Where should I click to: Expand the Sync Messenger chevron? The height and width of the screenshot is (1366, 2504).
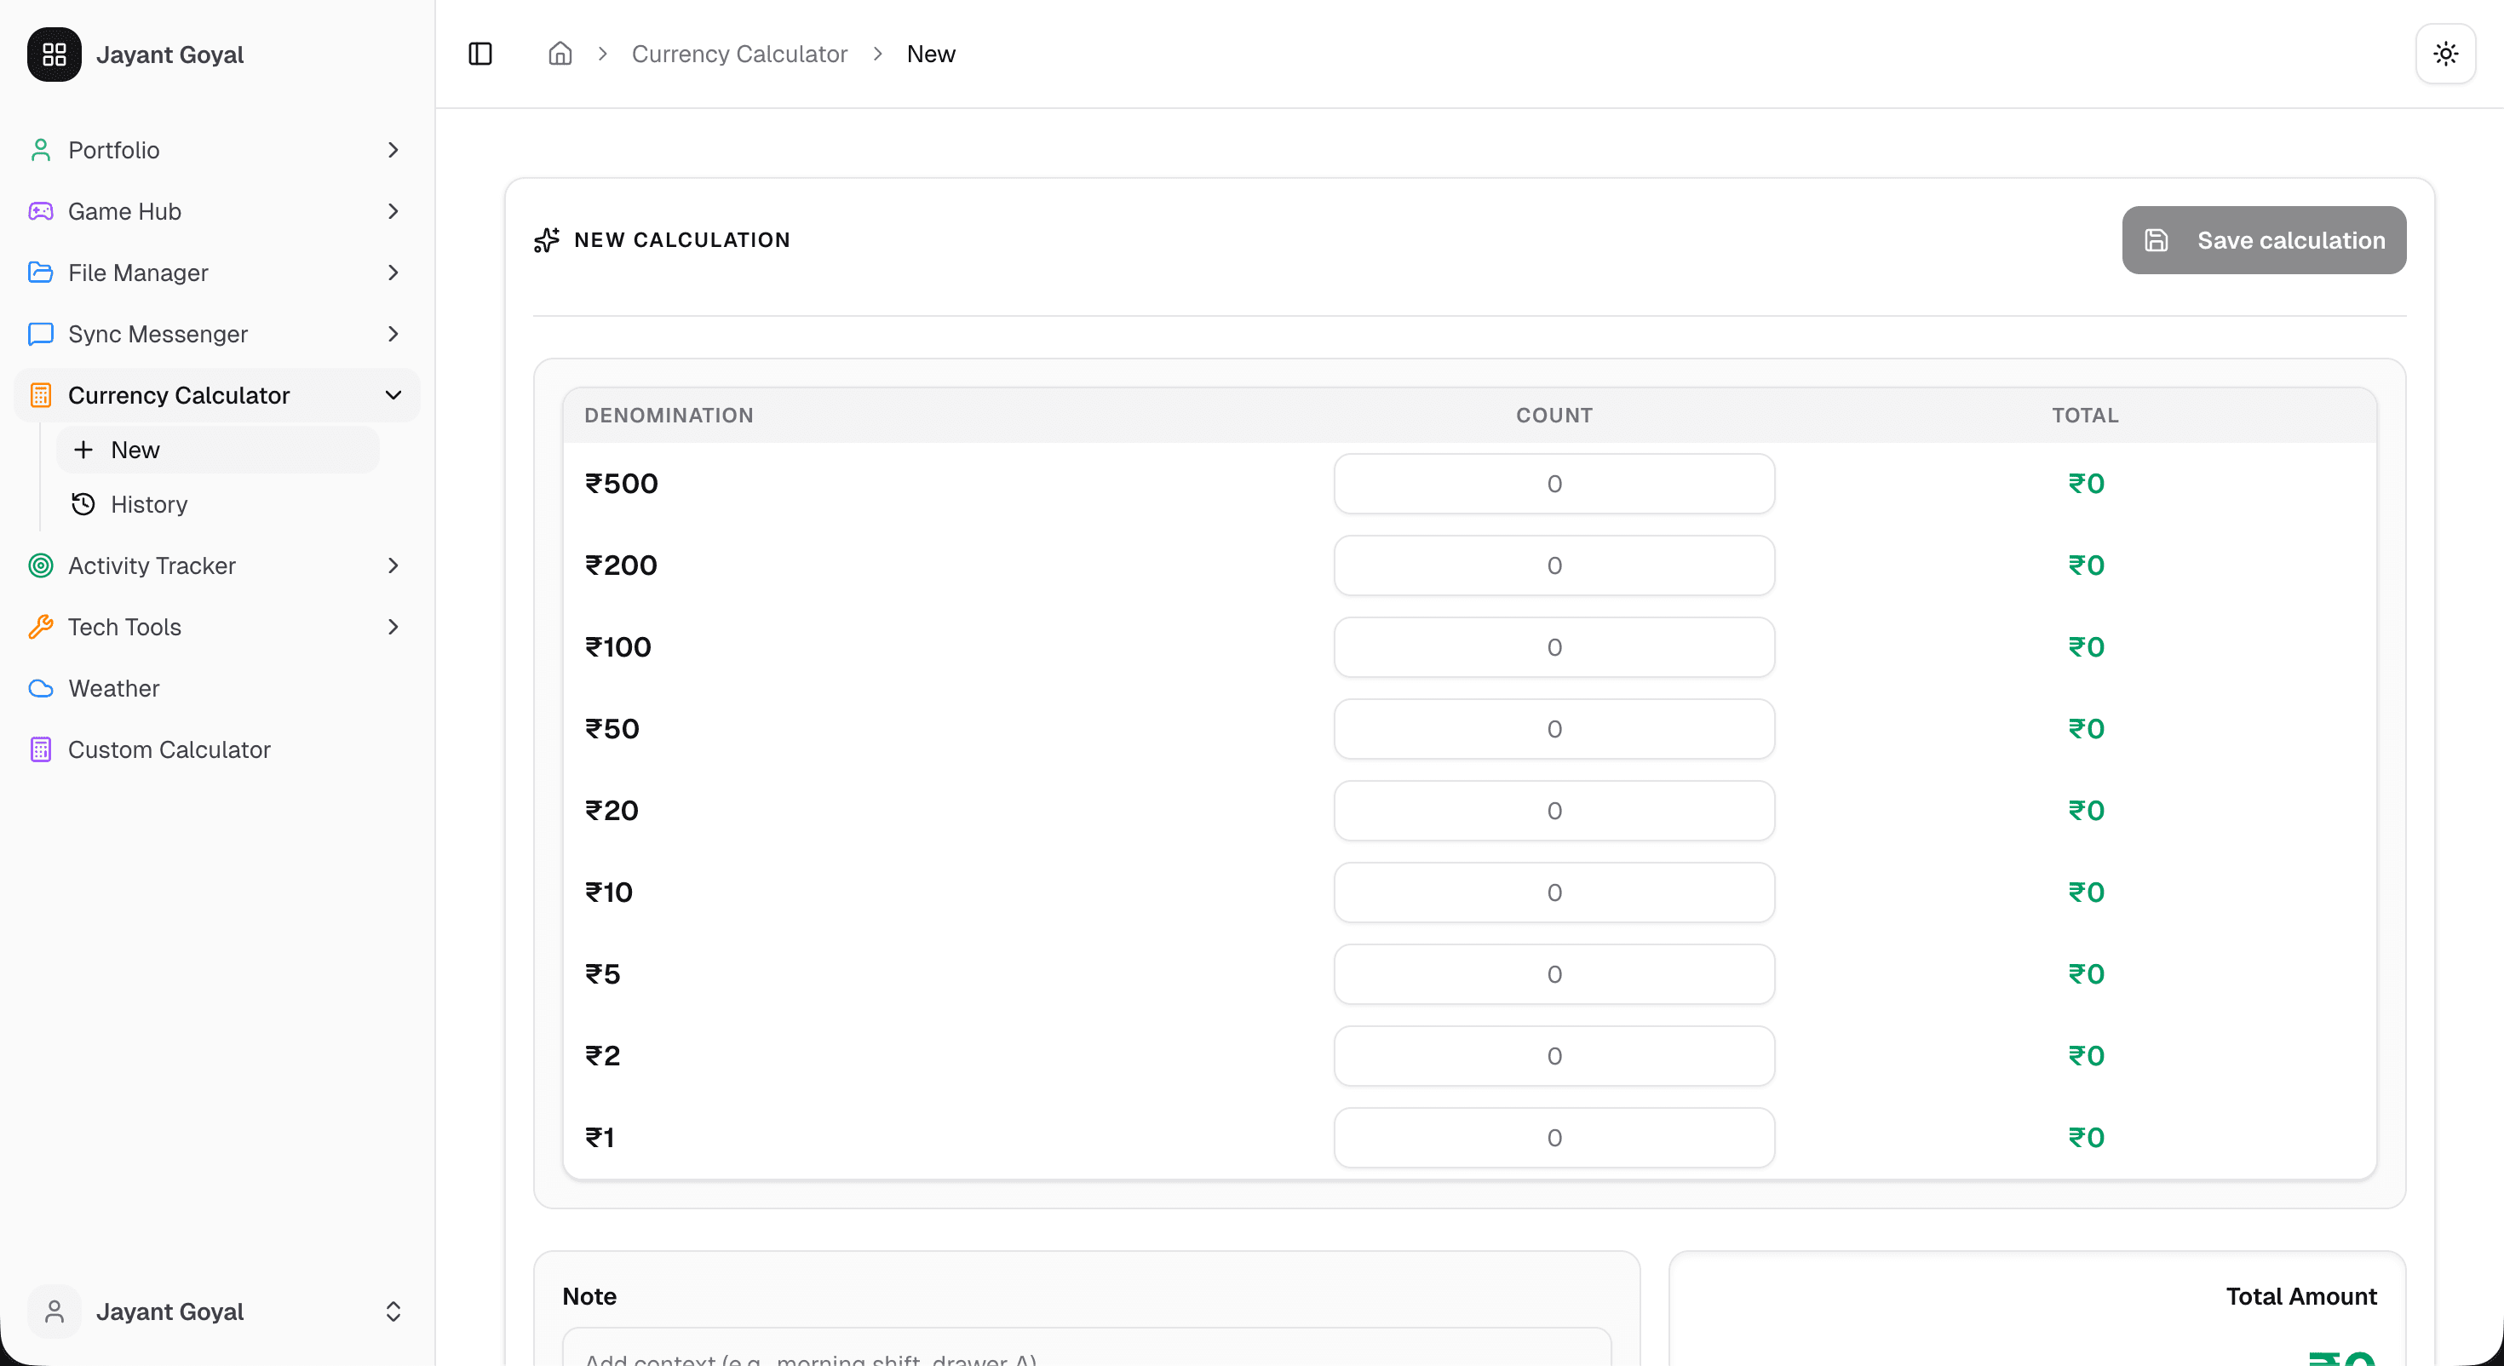point(393,334)
